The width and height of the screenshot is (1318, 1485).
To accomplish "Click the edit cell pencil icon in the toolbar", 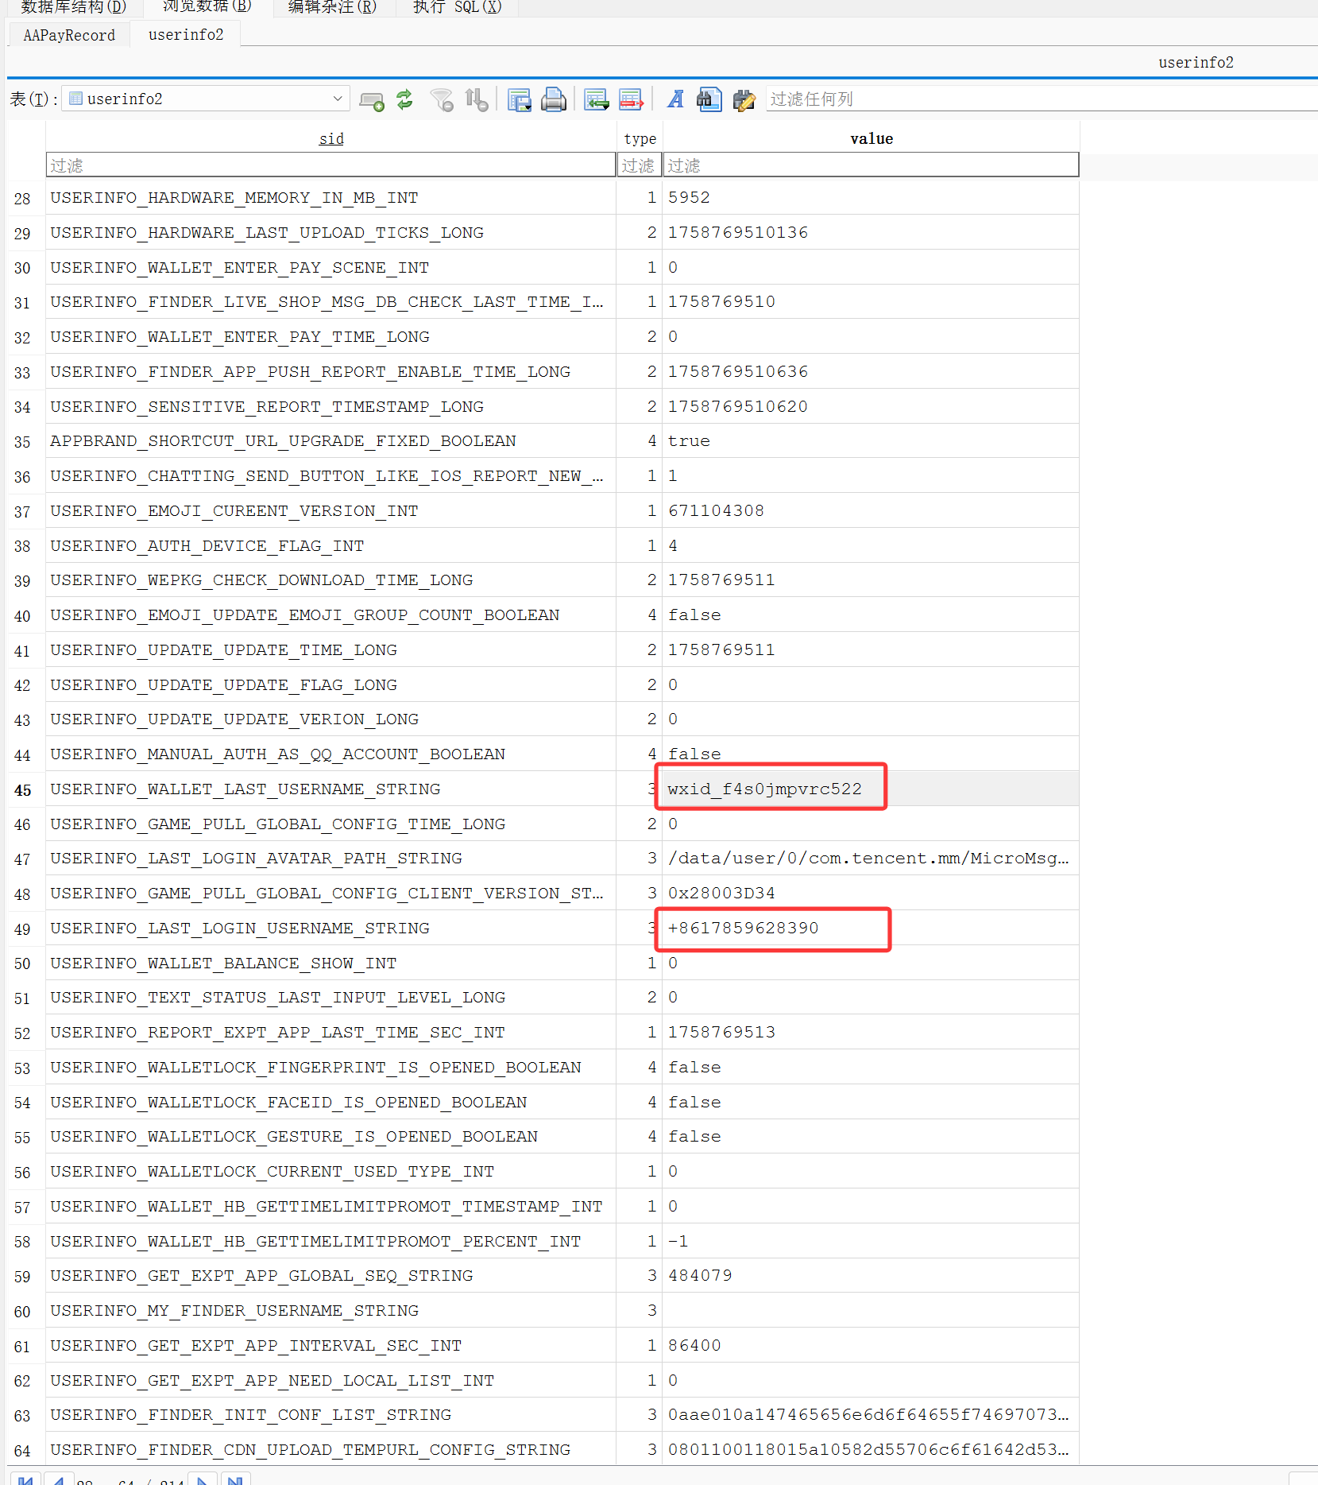I will (x=744, y=100).
